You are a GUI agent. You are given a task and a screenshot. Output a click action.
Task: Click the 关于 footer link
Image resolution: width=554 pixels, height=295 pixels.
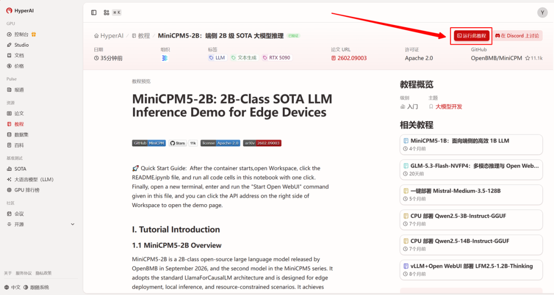point(8,273)
